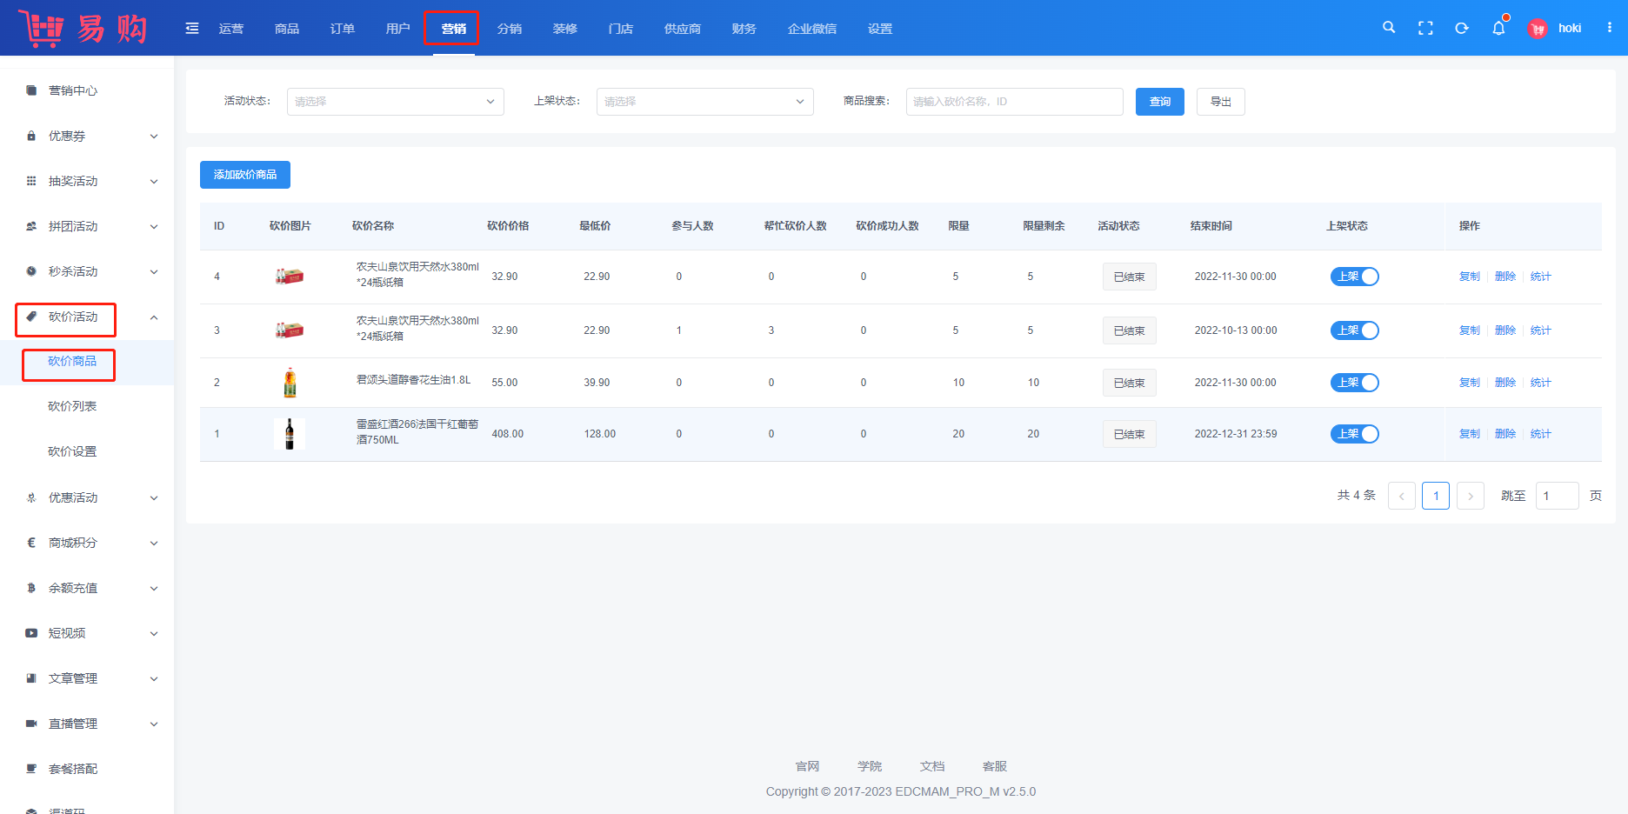Open the 活动状态 dropdown filter
This screenshot has height=814, width=1628.
pos(395,102)
